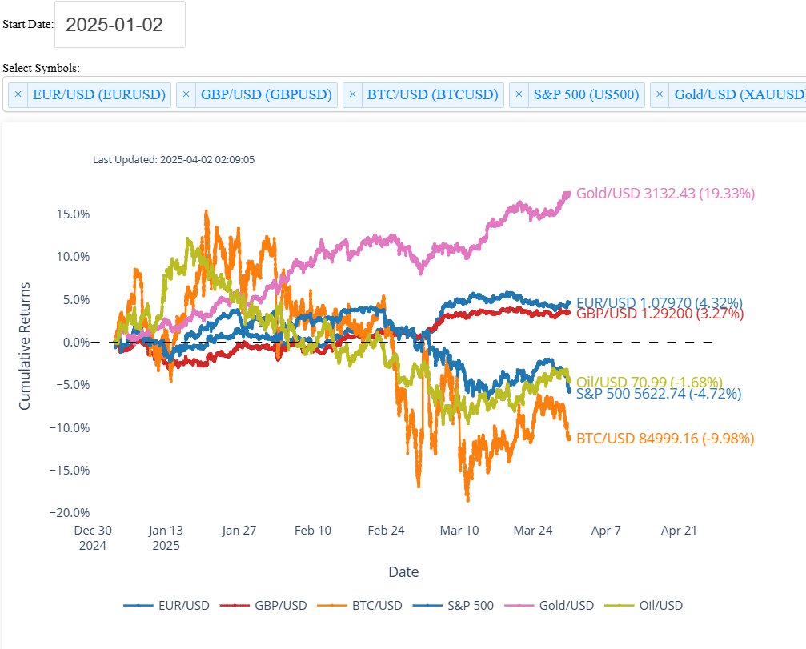This screenshot has width=806, height=649.
Task: Click the Cumulative Returns y-axis title
Action: pos(25,346)
